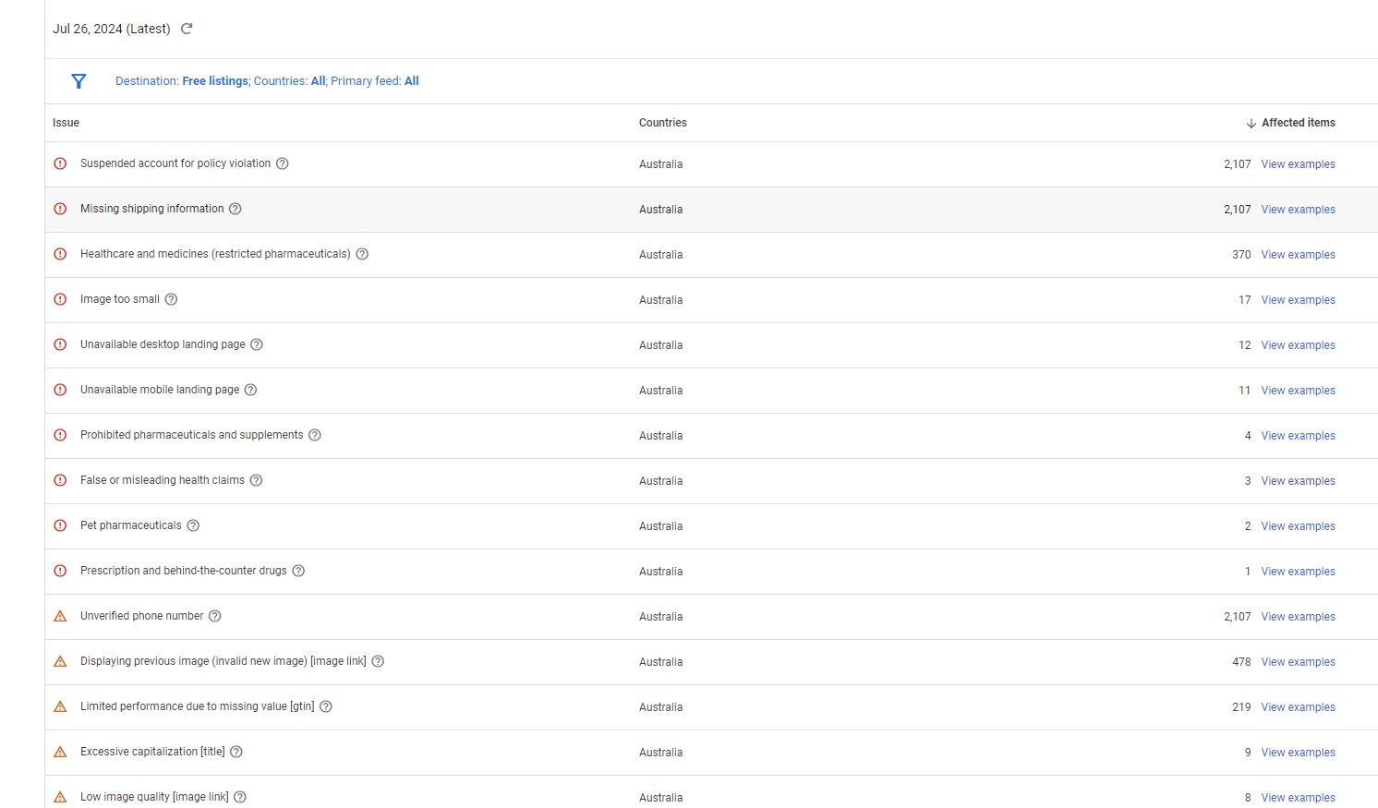Click help icon for False health claims
The width and height of the screenshot is (1378, 808).
[257, 480]
